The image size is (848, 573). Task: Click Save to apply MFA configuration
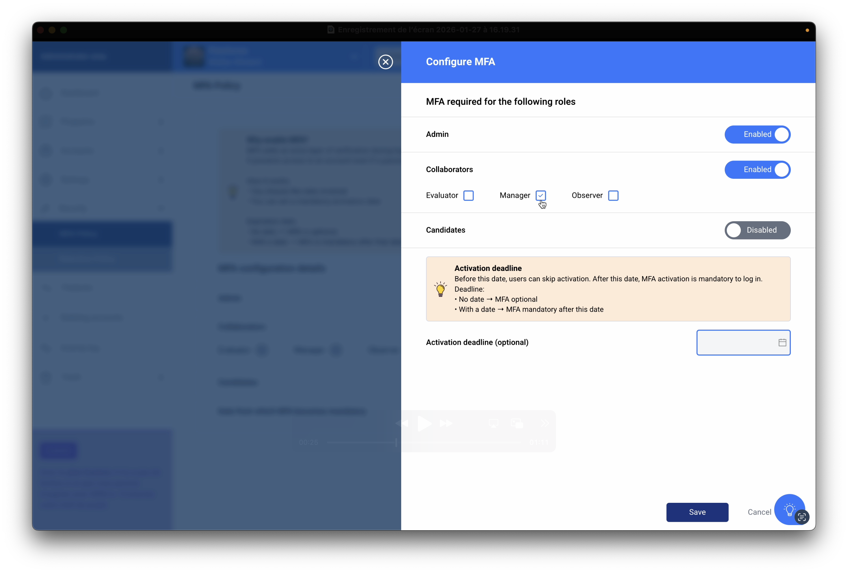(697, 512)
